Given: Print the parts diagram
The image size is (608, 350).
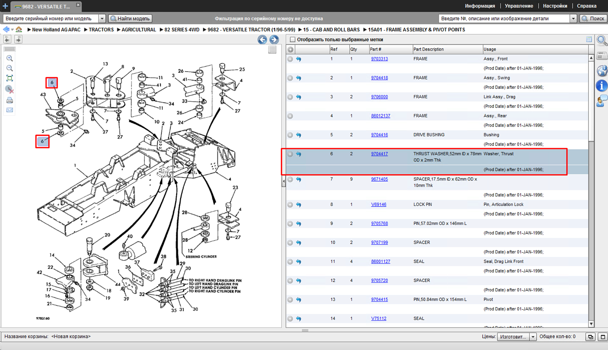Looking at the screenshot, I should point(10,100).
